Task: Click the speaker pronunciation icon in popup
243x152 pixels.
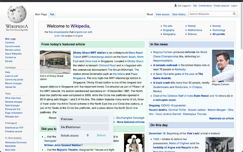Action: pyautogui.click(x=88, y=135)
